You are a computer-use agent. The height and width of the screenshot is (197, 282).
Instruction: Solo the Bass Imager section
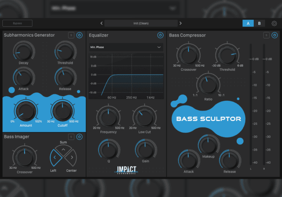click(71, 137)
